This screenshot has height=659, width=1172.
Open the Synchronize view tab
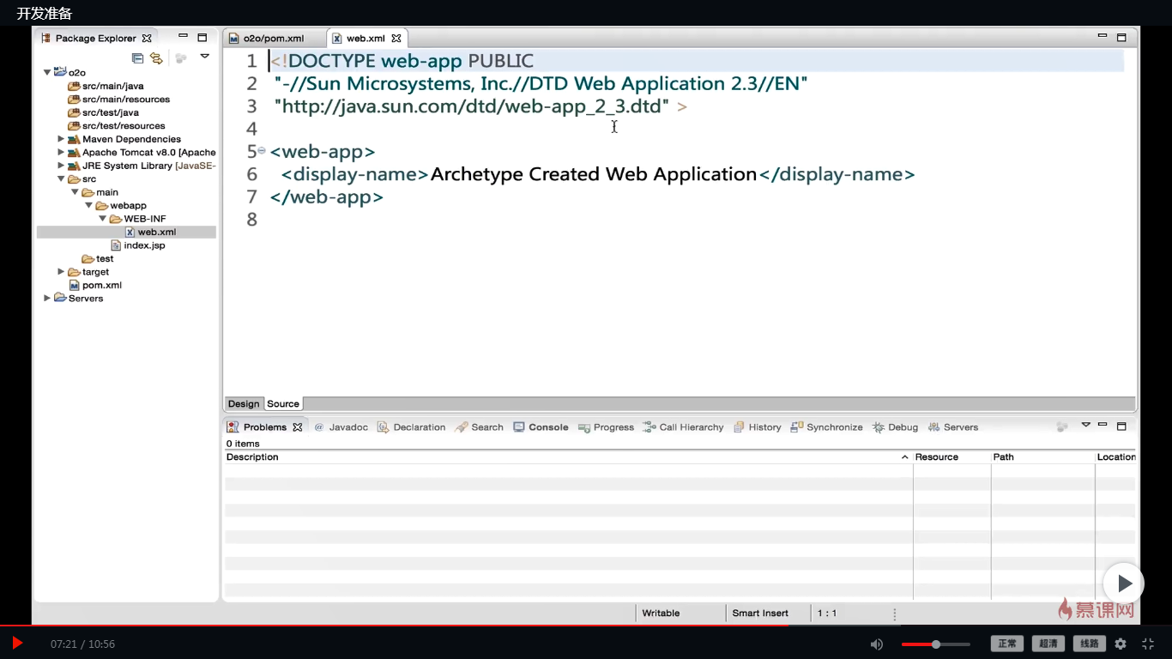point(827,427)
